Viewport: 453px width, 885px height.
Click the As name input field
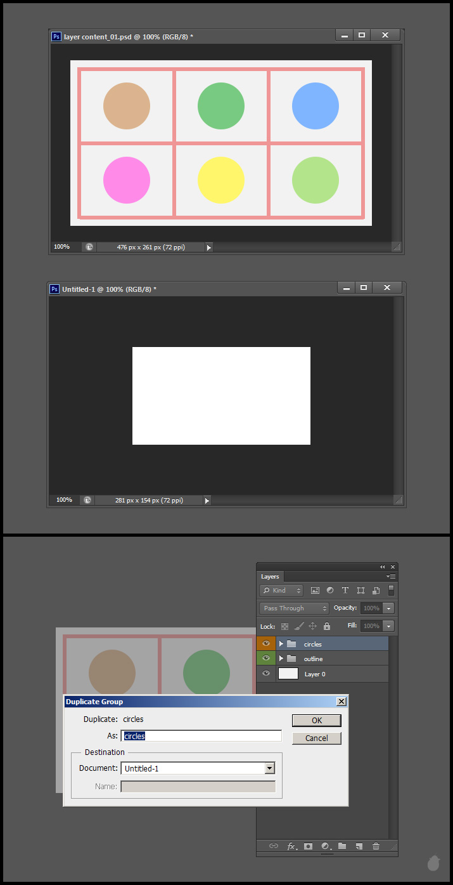[x=201, y=736]
